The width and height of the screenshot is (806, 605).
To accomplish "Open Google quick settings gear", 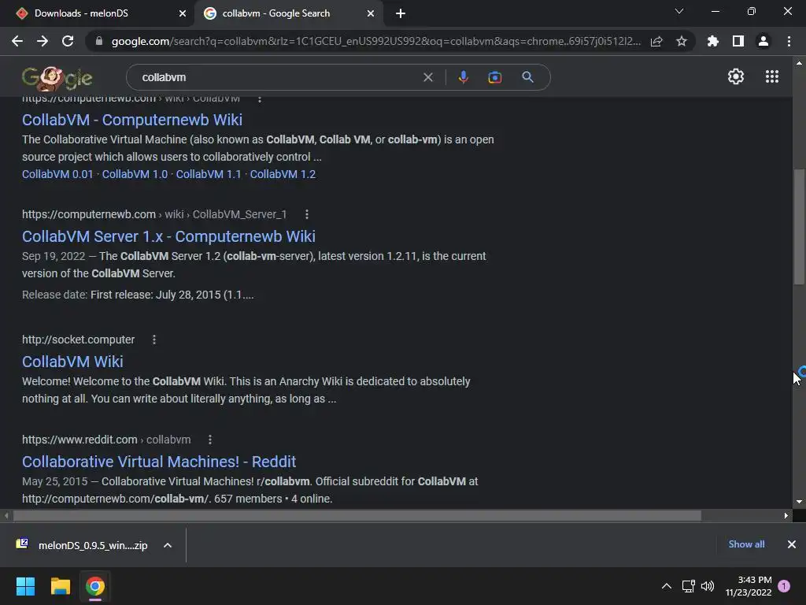I will (x=736, y=76).
